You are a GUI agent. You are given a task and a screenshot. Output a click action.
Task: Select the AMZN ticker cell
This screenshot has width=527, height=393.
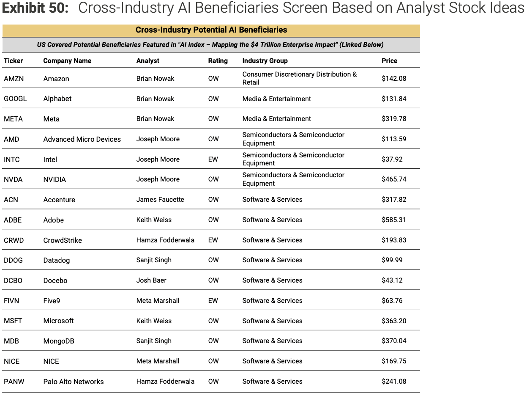(14, 79)
